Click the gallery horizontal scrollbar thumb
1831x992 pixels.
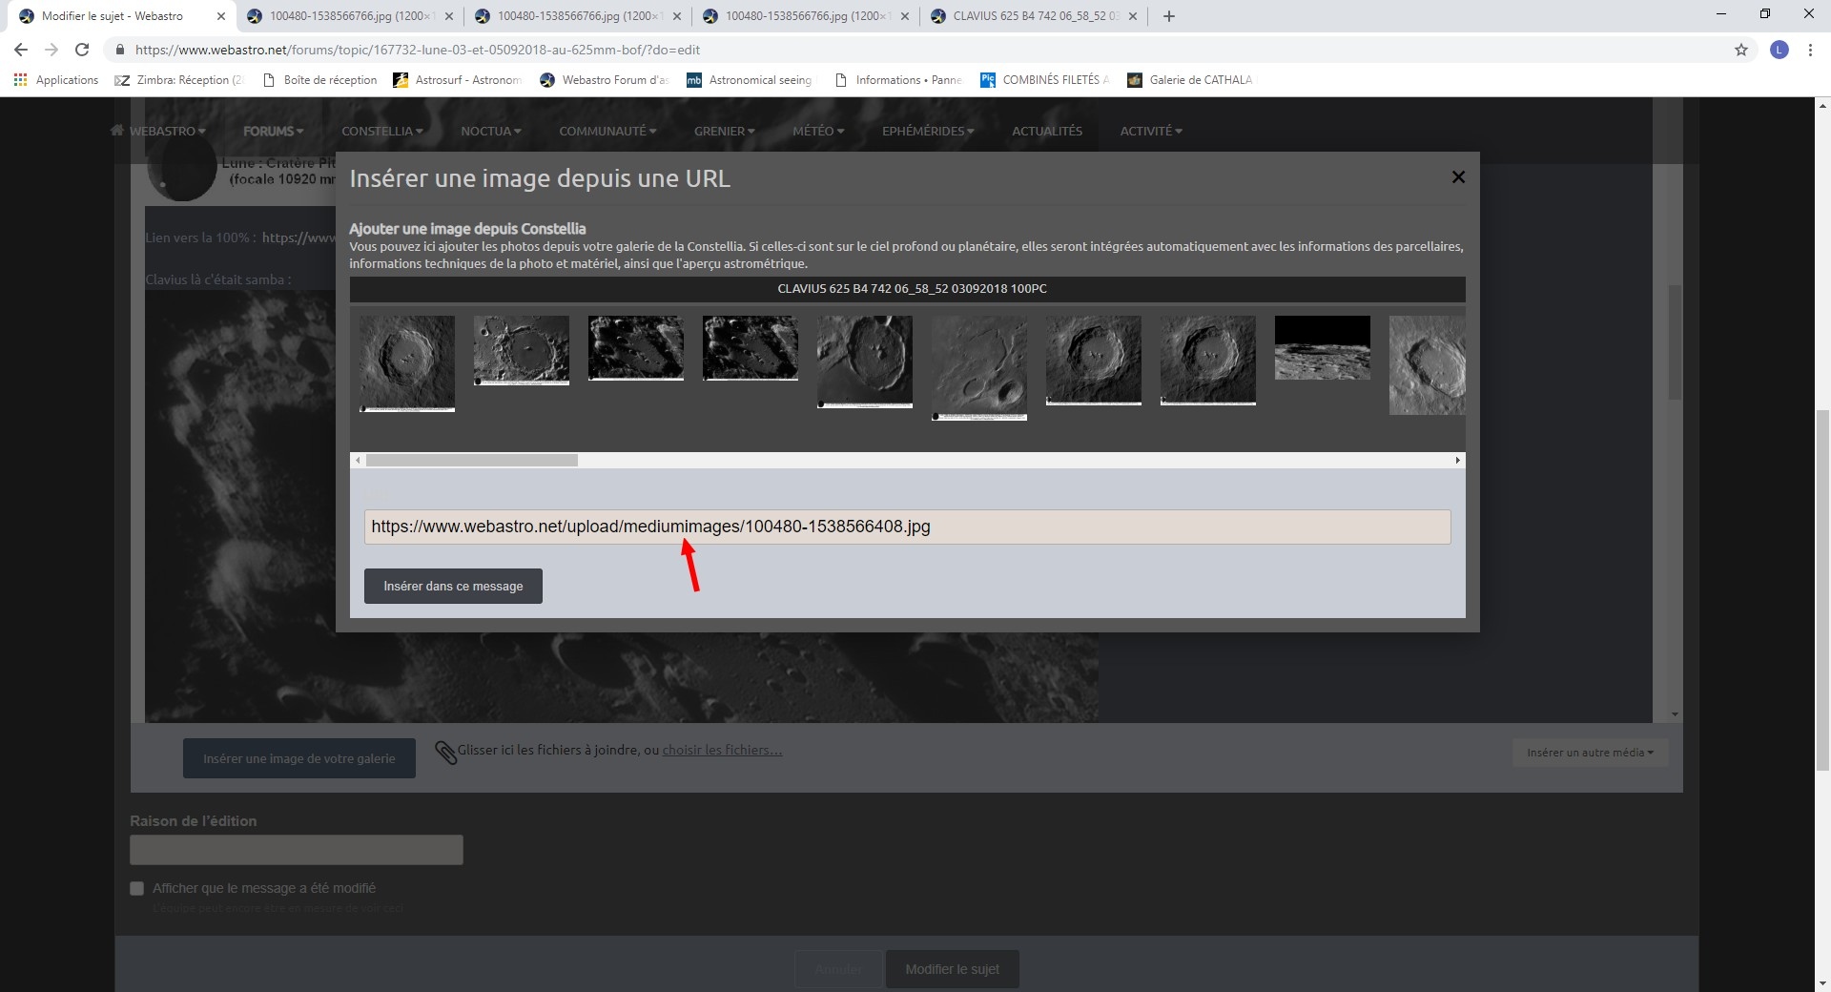click(x=472, y=460)
